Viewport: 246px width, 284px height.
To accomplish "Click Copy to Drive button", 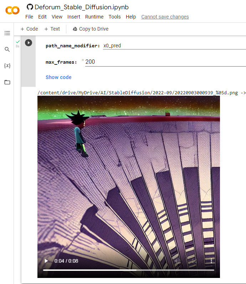I will tap(91, 29).
